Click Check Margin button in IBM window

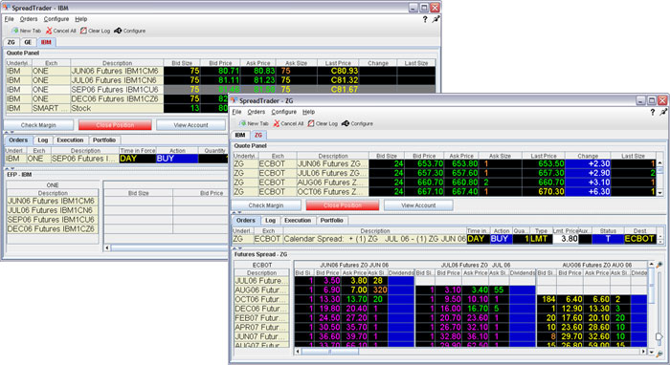click(38, 125)
